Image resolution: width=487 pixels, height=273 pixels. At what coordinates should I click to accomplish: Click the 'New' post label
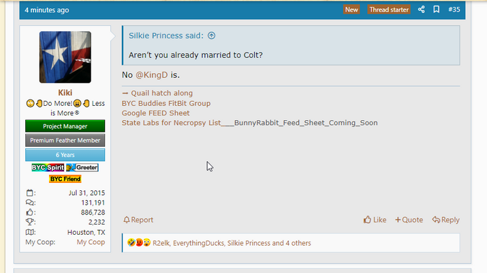click(x=351, y=10)
